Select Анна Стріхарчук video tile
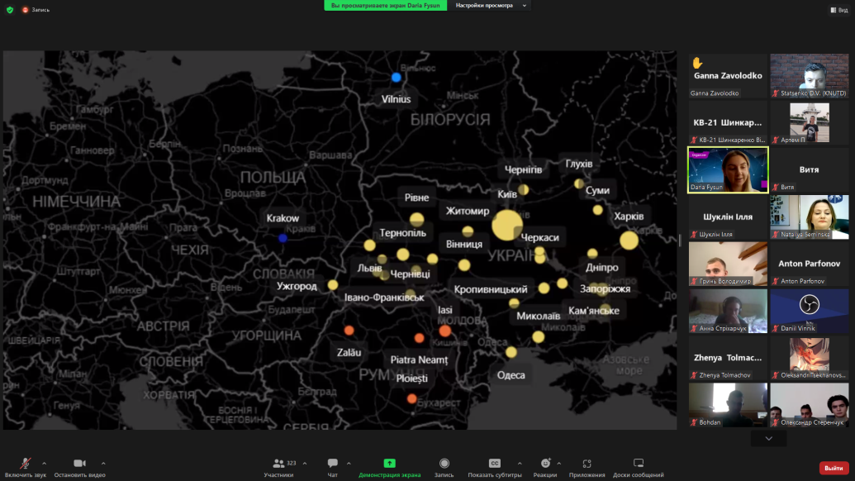This screenshot has height=481, width=855. (728, 311)
